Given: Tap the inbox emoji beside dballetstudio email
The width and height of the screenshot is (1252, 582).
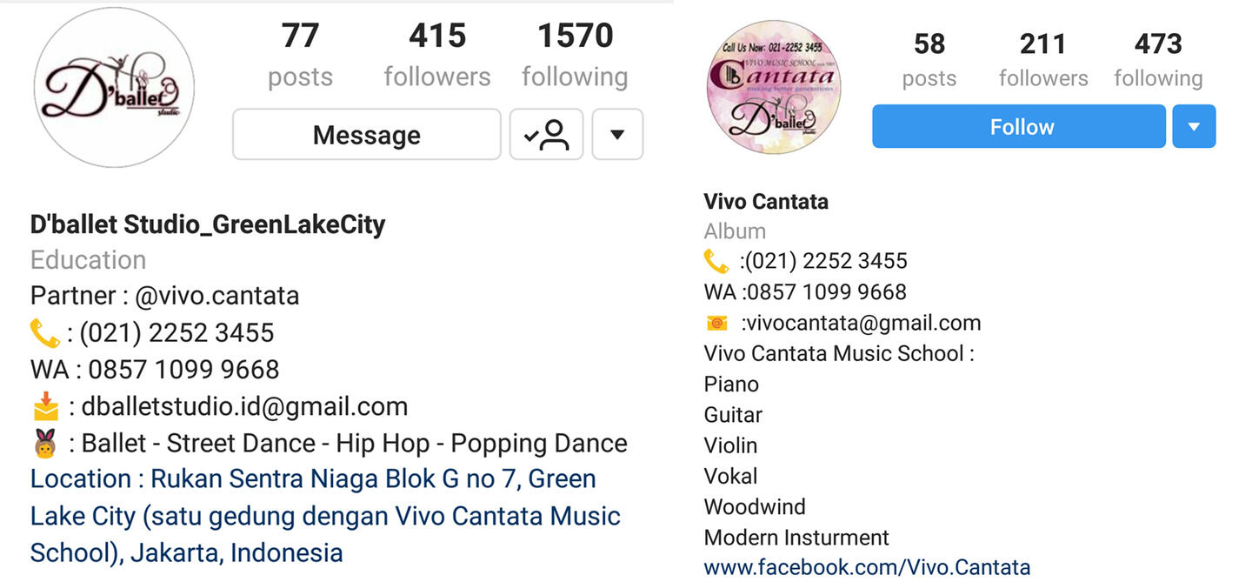Looking at the screenshot, I should 45,406.
